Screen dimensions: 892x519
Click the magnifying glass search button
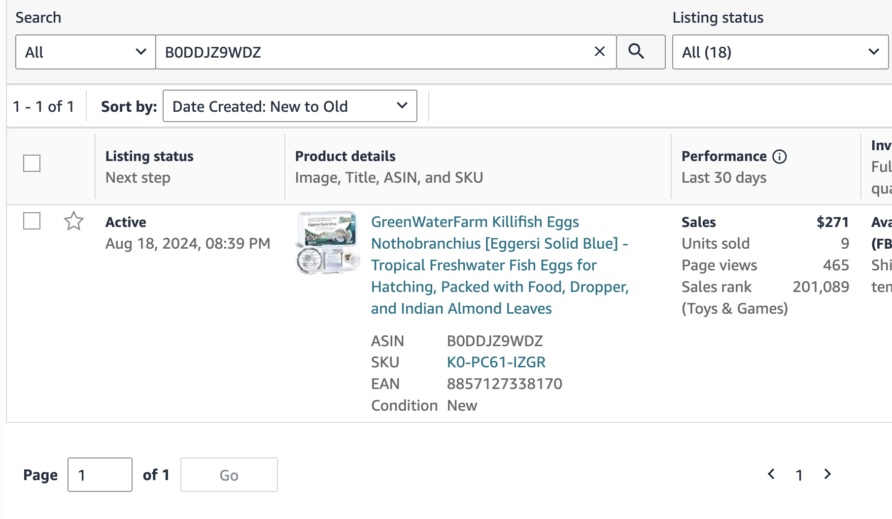coord(641,52)
